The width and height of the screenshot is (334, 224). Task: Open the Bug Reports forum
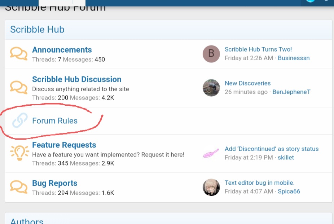[55, 183]
